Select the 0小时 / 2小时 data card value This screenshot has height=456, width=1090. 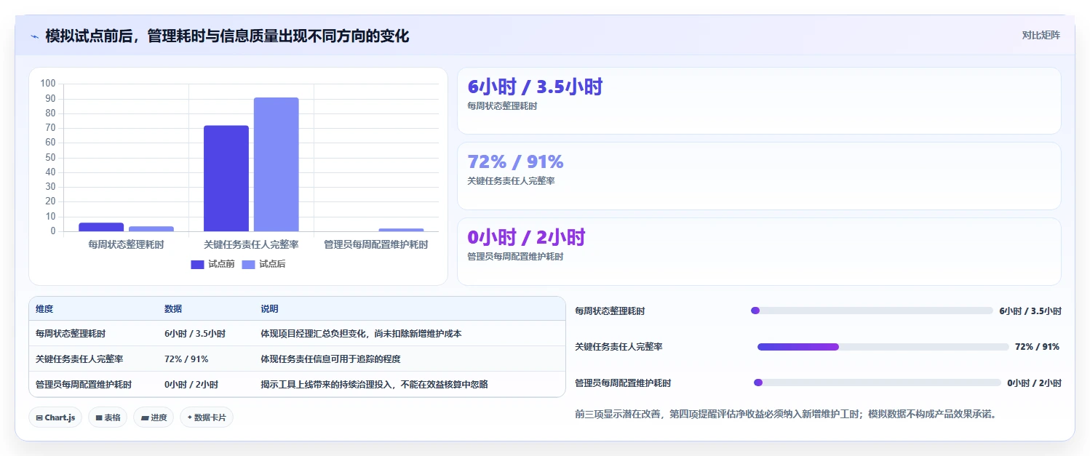pos(526,237)
